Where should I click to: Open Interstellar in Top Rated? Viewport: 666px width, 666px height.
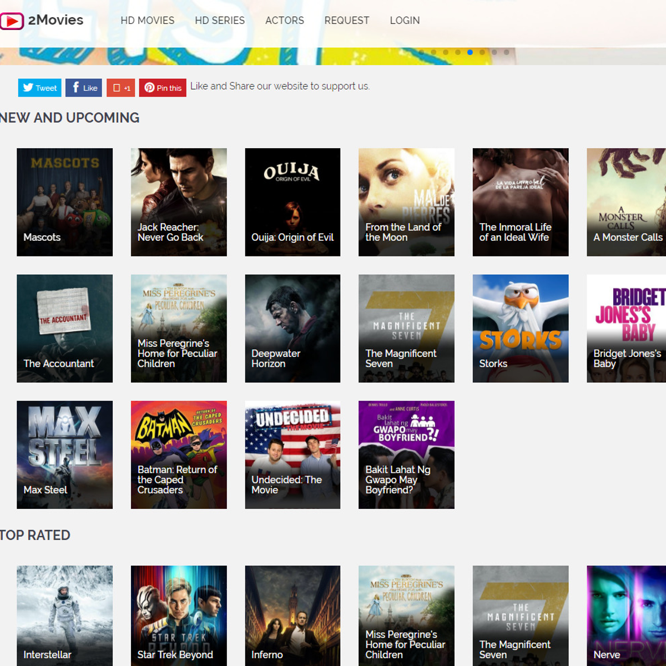(64, 615)
